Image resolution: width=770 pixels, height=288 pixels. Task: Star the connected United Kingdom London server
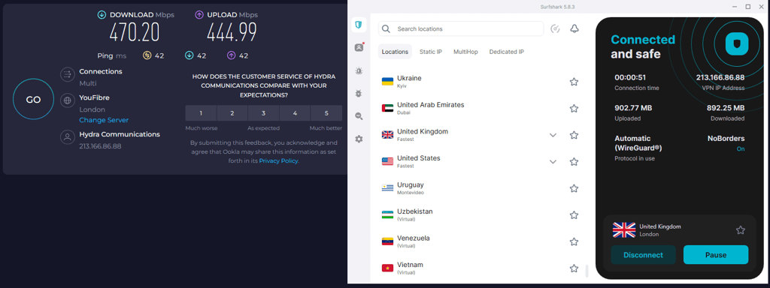[x=741, y=230]
